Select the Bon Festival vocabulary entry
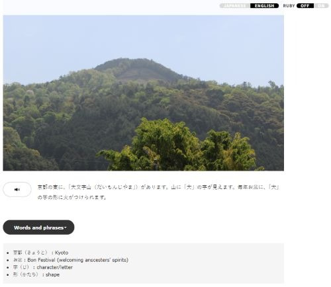 tap(71, 260)
